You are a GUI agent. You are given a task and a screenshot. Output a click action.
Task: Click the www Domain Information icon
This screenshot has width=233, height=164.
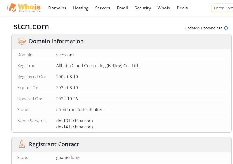[21, 41]
